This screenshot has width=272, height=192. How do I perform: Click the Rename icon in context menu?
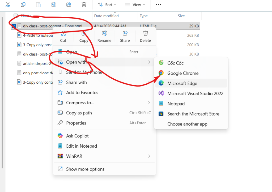pos(104,36)
